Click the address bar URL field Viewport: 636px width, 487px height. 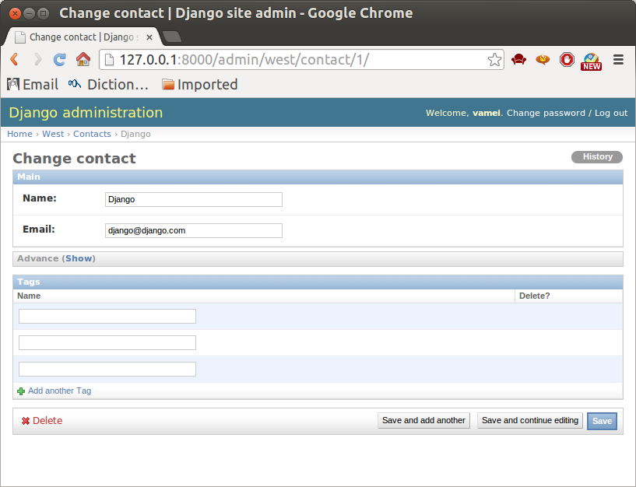(300, 60)
